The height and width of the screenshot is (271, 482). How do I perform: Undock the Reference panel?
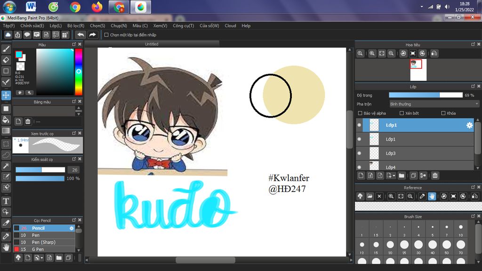(473, 187)
